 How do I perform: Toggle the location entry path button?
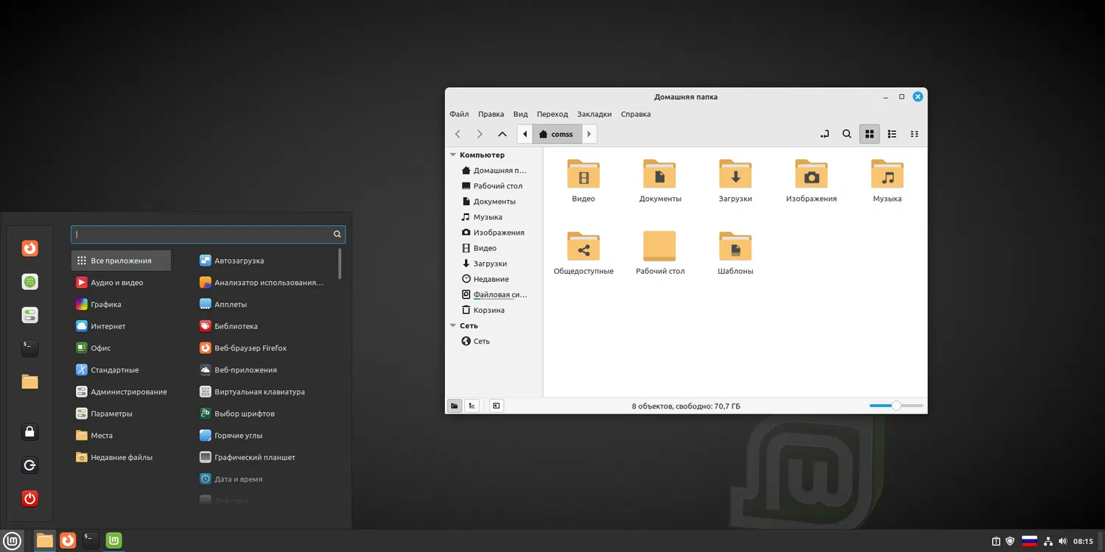pos(824,134)
